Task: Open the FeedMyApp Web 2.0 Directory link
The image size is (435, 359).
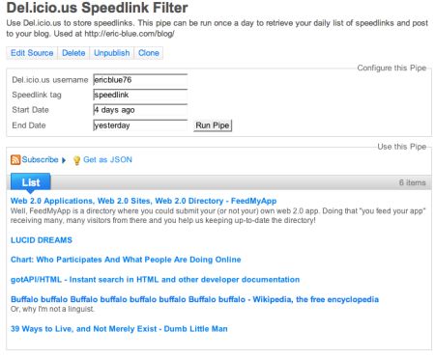Action: pyautogui.click(x=143, y=201)
